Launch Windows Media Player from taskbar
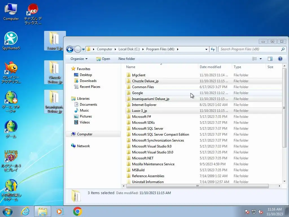This screenshot has height=217, width=289. (60, 211)
